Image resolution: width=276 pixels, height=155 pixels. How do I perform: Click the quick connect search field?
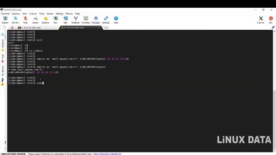(x=3, y=28)
